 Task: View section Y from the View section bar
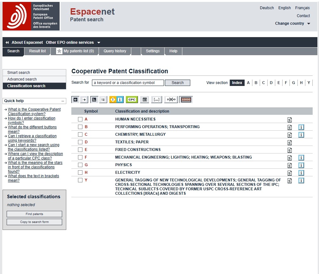(309, 83)
